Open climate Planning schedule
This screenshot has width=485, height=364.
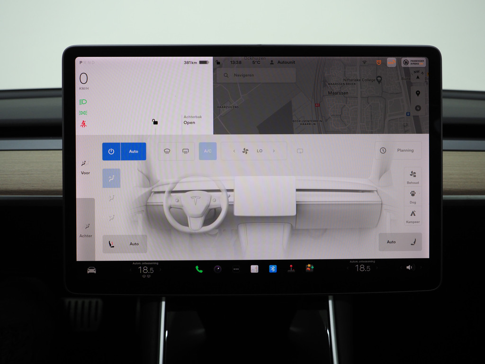tap(398, 150)
